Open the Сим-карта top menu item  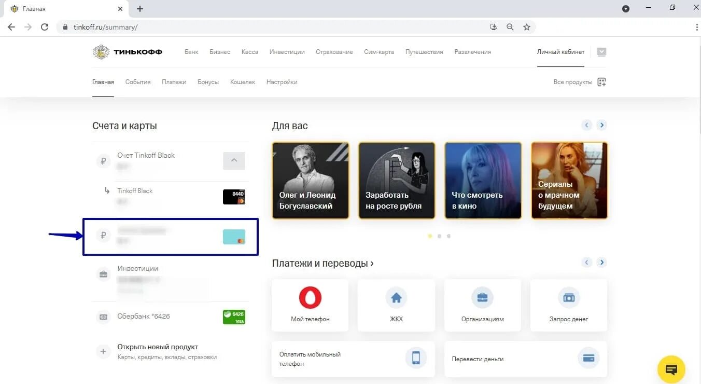point(379,52)
